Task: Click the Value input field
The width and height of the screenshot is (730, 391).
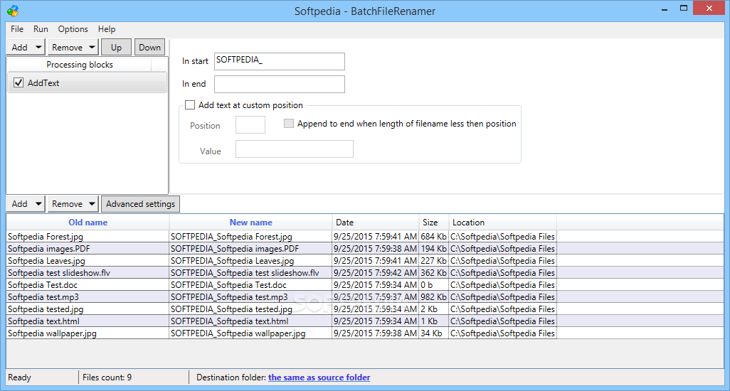Action: click(295, 149)
